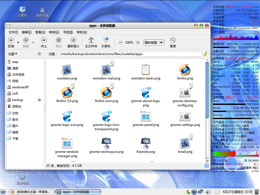Open 下载 bookmark in sidebar

(x=25, y=138)
